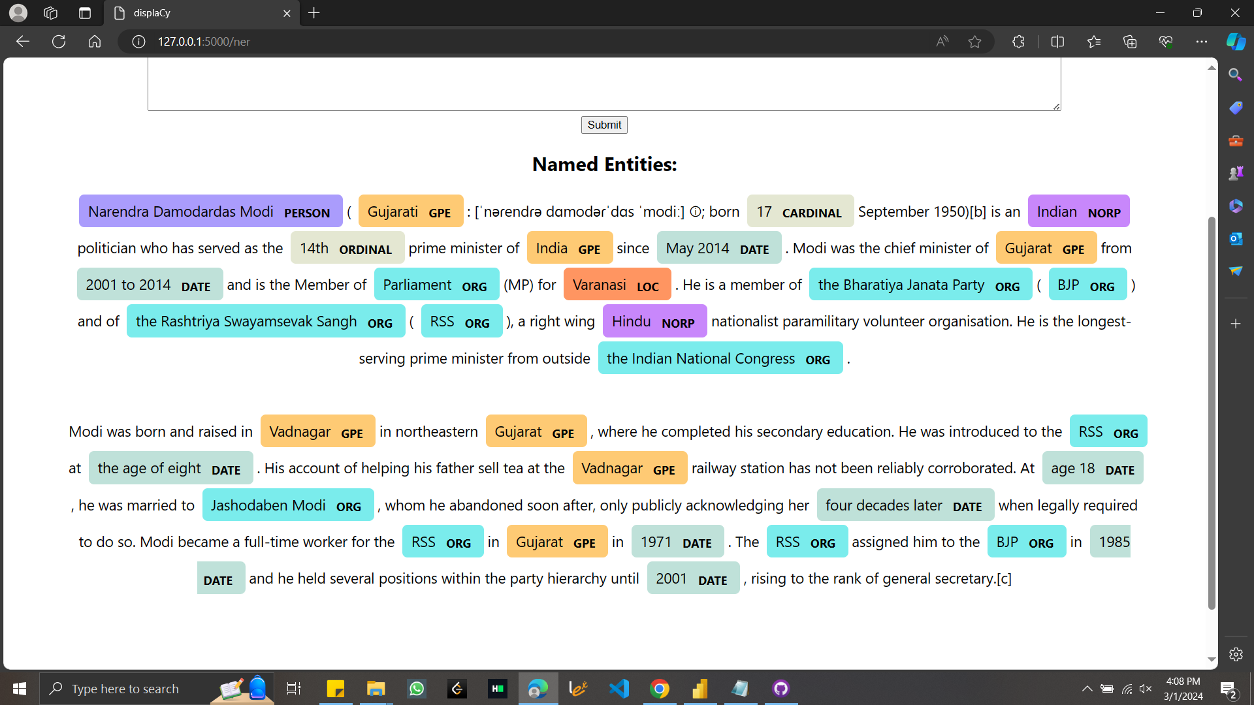Open browser Extensions menu
Screen dimensions: 1254x705
(1018, 41)
